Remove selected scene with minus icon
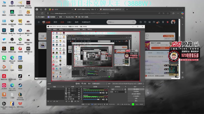This screenshot has height=114, width=204. tap(51, 101)
